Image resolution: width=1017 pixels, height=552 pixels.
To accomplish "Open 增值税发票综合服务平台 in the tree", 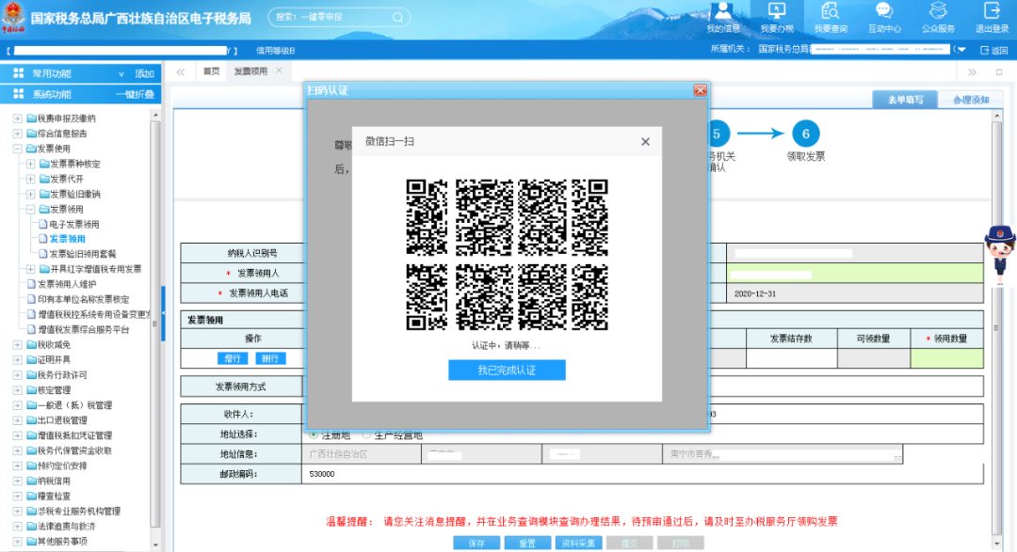I will 83,329.
